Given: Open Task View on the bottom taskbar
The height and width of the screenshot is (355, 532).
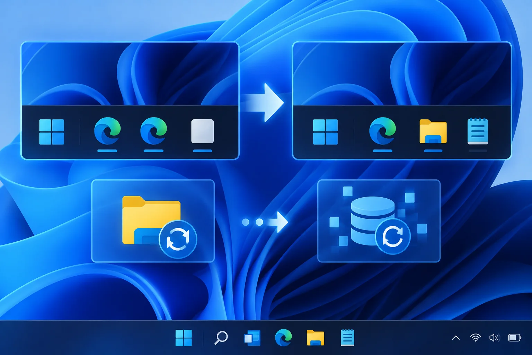Looking at the screenshot, I should [x=252, y=338].
